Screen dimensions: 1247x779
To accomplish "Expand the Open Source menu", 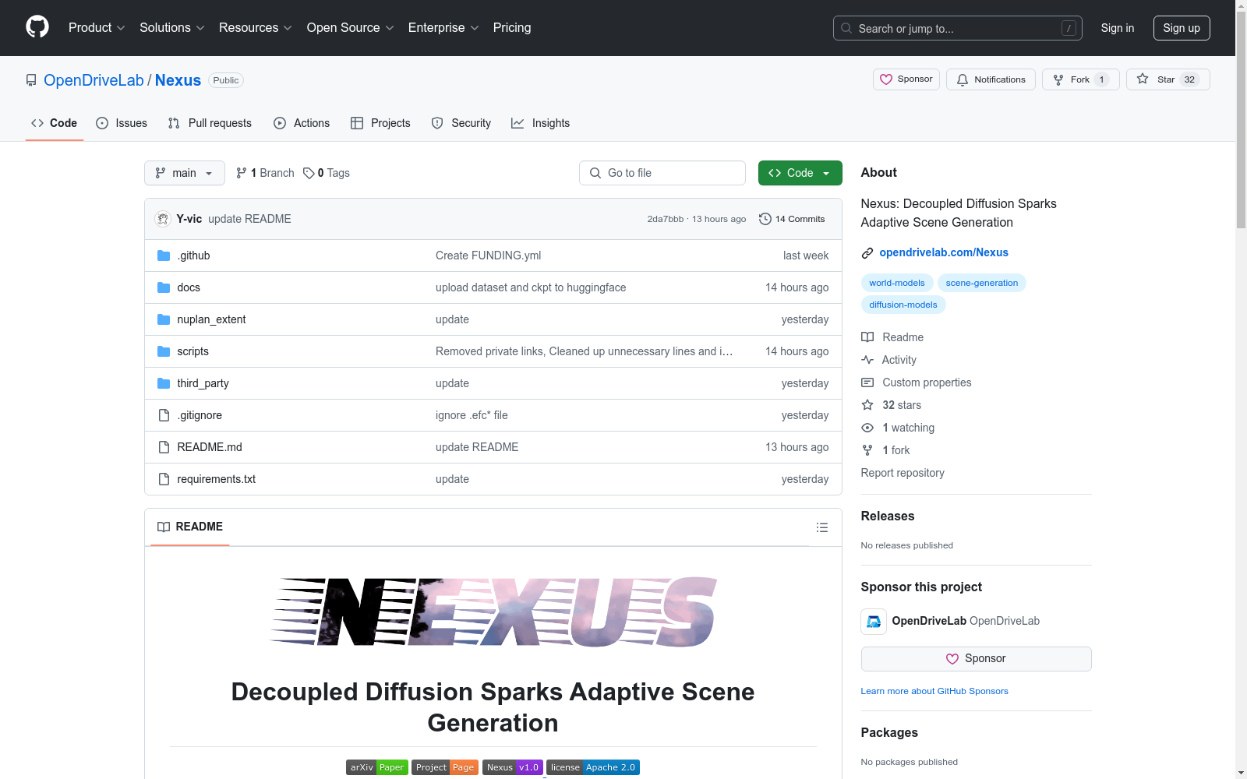I will point(351,28).
